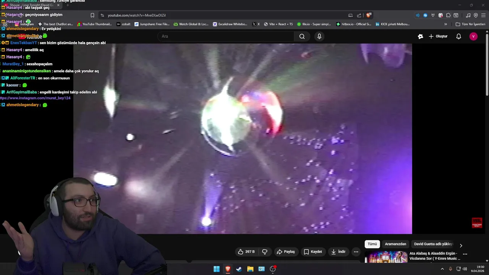The image size is (489, 275).
Task: Click the cast/install screen icon in address bar
Action: (x=350, y=15)
